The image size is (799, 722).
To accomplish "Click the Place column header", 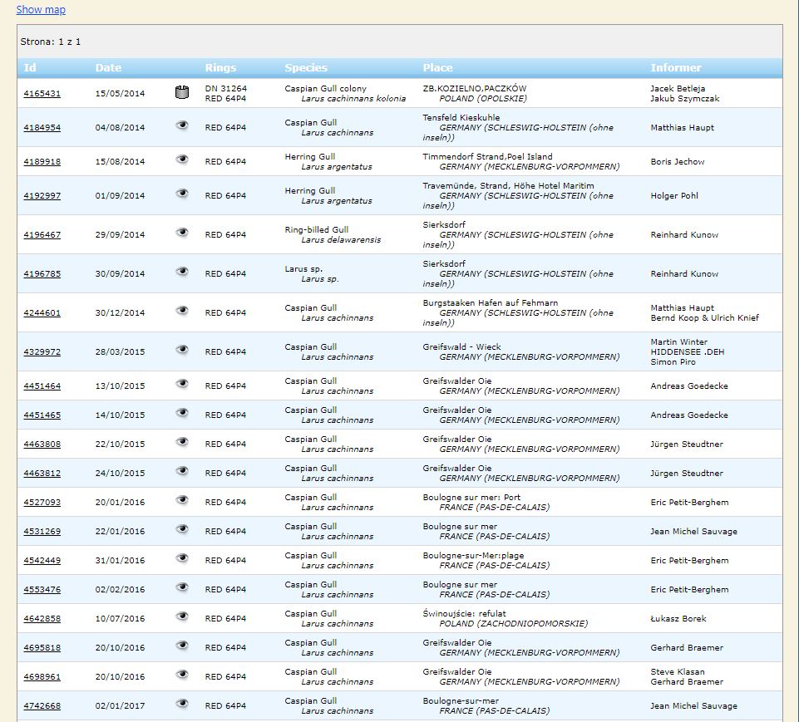I will click(x=437, y=68).
